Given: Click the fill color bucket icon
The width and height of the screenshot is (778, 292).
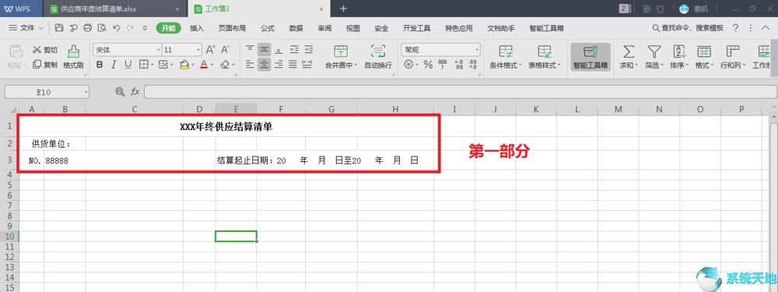Looking at the screenshot, I should click(184, 65).
